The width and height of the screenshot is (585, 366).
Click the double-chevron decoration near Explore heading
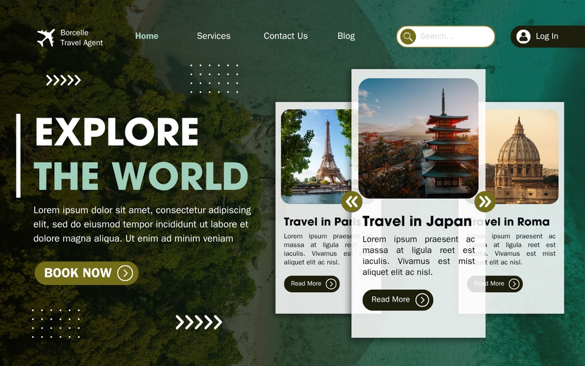coord(63,80)
